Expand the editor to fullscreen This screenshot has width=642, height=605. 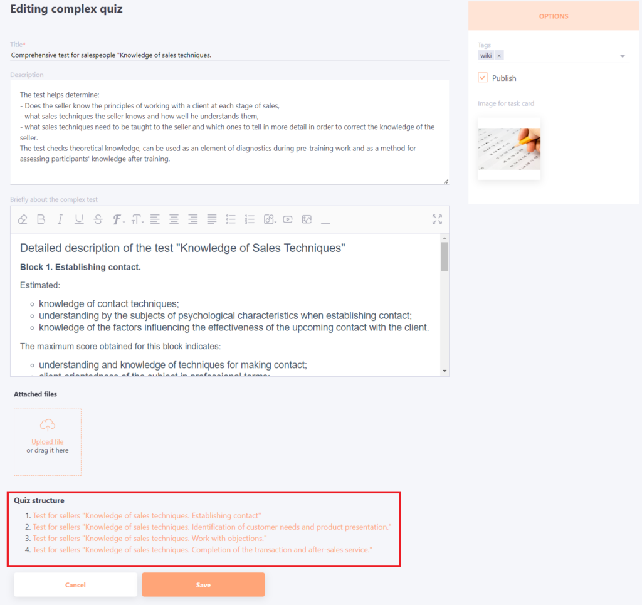click(437, 219)
